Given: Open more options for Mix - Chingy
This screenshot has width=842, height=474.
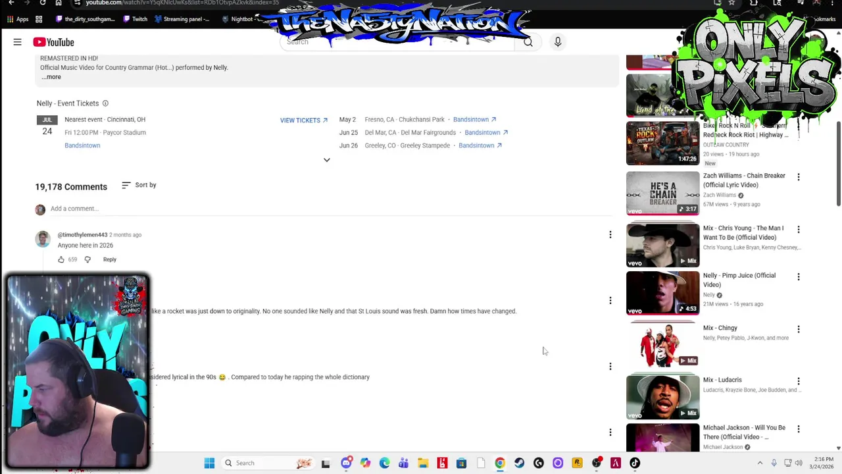Looking at the screenshot, I should pyautogui.click(x=799, y=329).
